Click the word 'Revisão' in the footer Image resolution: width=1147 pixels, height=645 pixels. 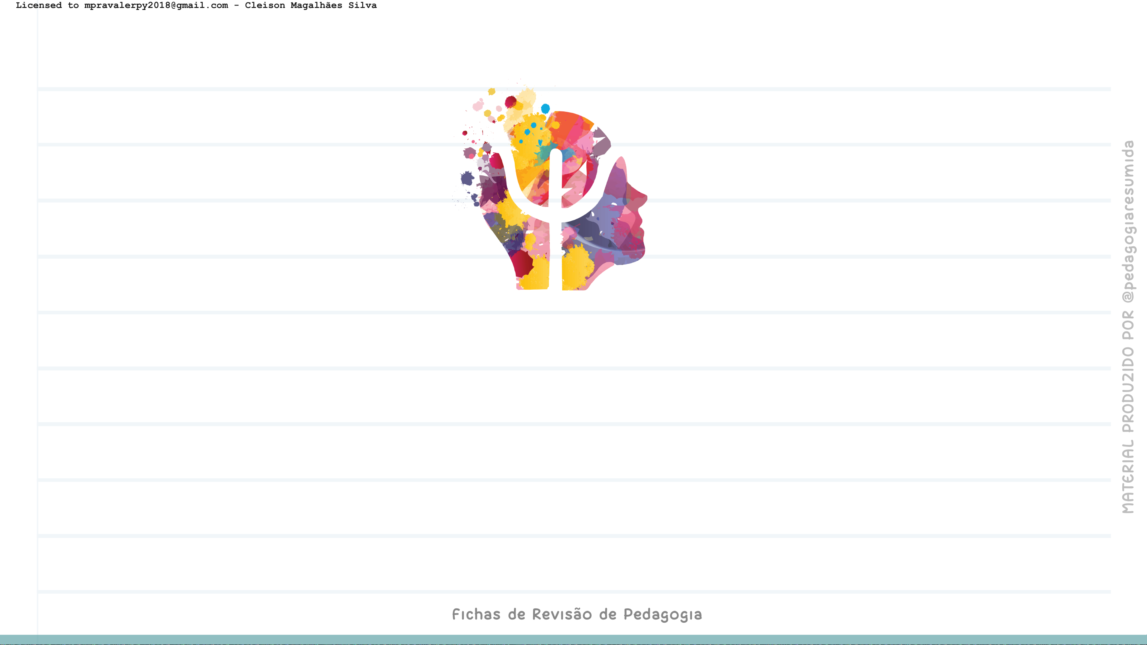pyautogui.click(x=562, y=614)
